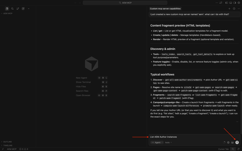Click get-all-aem-author-environments code text
This screenshot has width=242, height=151.
point(184,80)
